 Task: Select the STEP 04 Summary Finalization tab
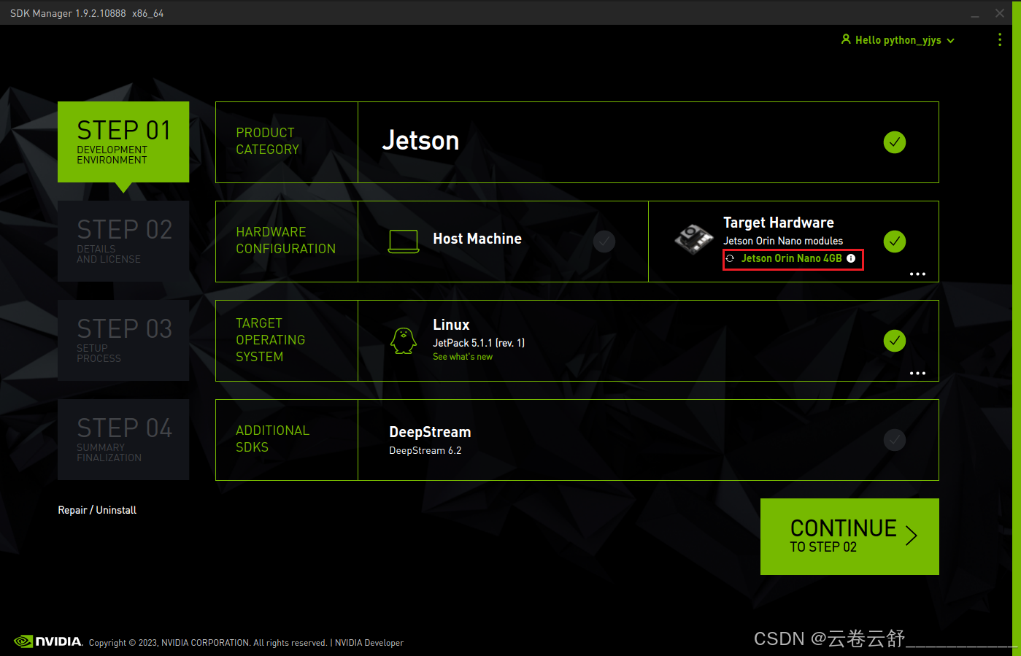[123, 439]
